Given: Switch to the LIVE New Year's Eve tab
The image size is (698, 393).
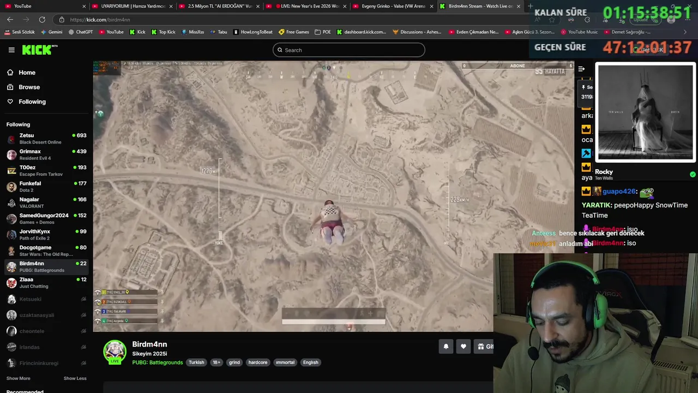Looking at the screenshot, I should pyautogui.click(x=306, y=6).
